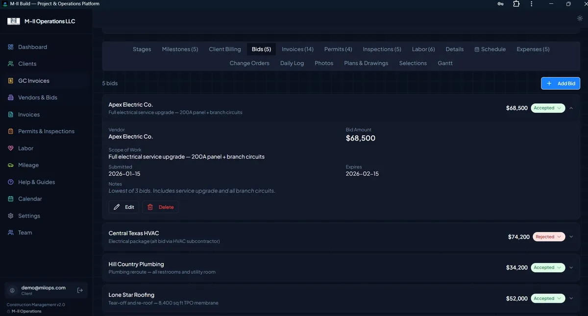The width and height of the screenshot is (588, 316).
Task: Click the trash icon on Delete button
Action: (x=150, y=207)
